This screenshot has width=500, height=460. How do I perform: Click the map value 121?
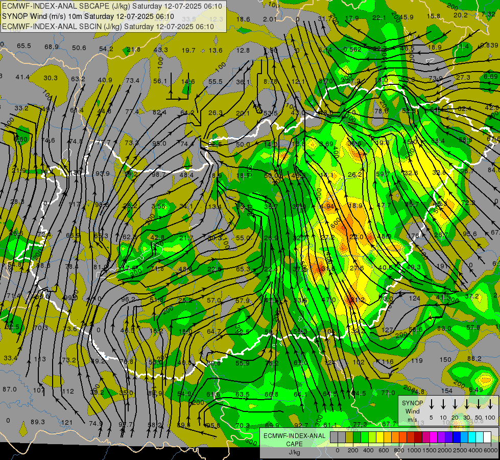pyautogui.click(x=67, y=422)
